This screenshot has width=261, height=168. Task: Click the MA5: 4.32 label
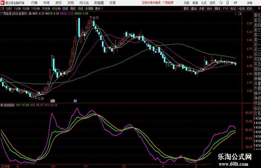click(38, 14)
